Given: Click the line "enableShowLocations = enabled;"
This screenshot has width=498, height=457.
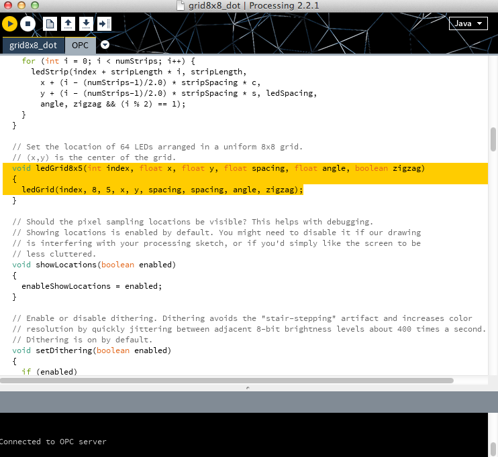Looking at the screenshot, I should coord(92,286).
